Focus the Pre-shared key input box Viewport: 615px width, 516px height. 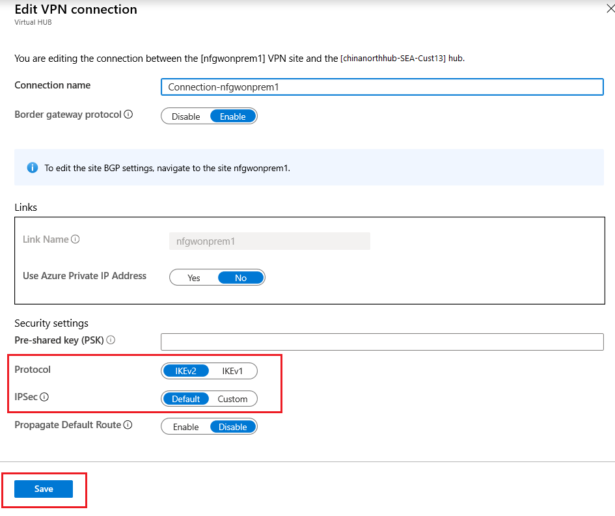(382, 342)
